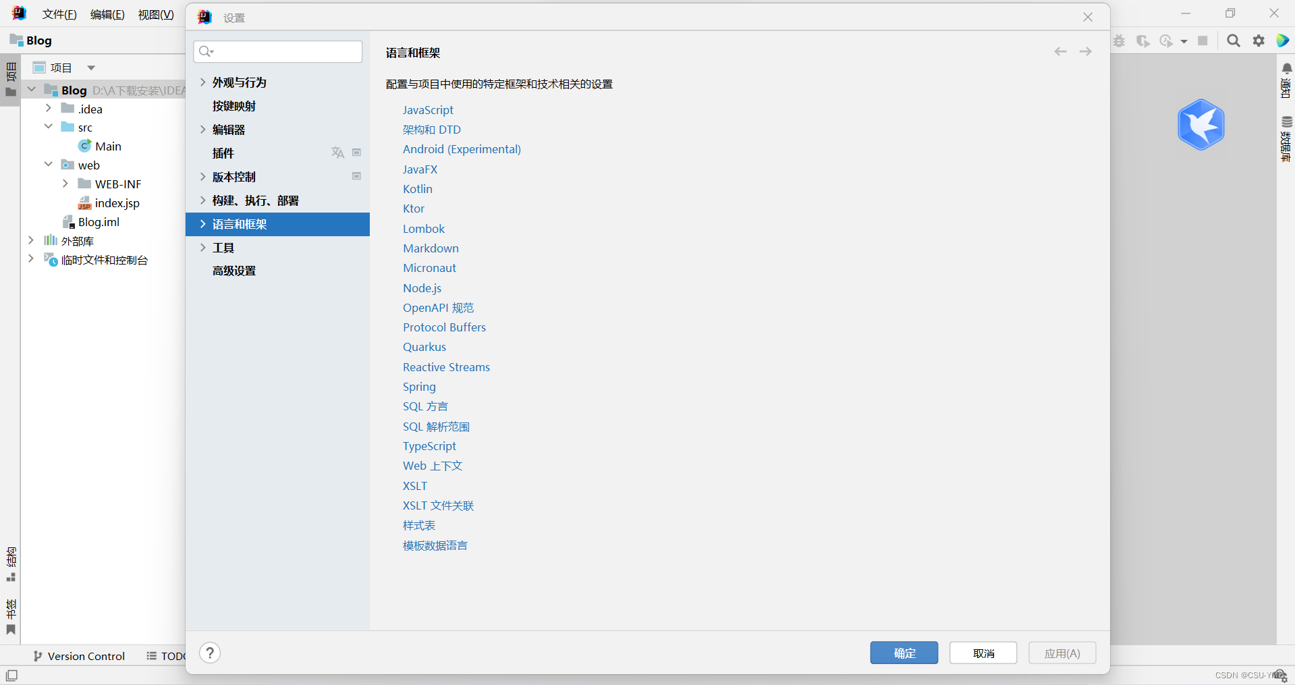This screenshot has width=1295, height=685.
Task: Click the translate icon beside 插件
Action: point(337,153)
